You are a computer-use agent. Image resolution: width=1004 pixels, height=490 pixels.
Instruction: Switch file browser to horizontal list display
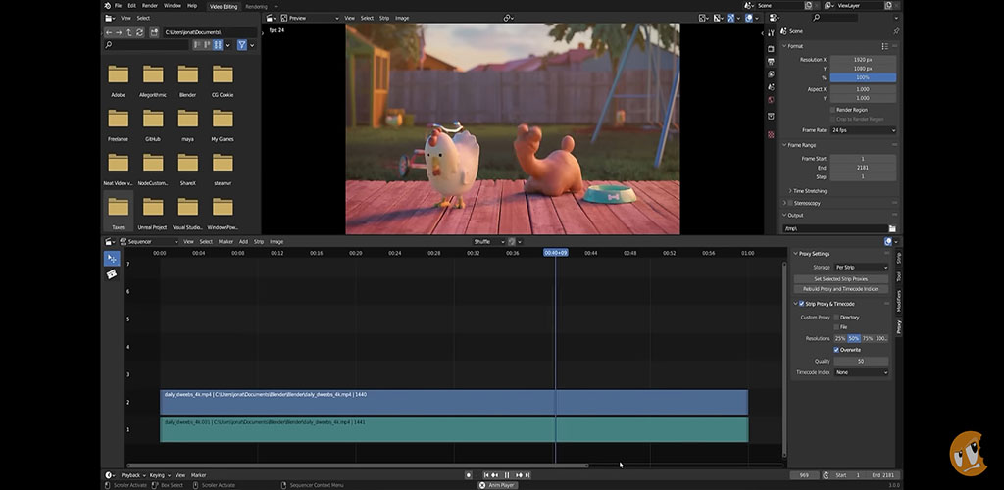click(x=208, y=45)
